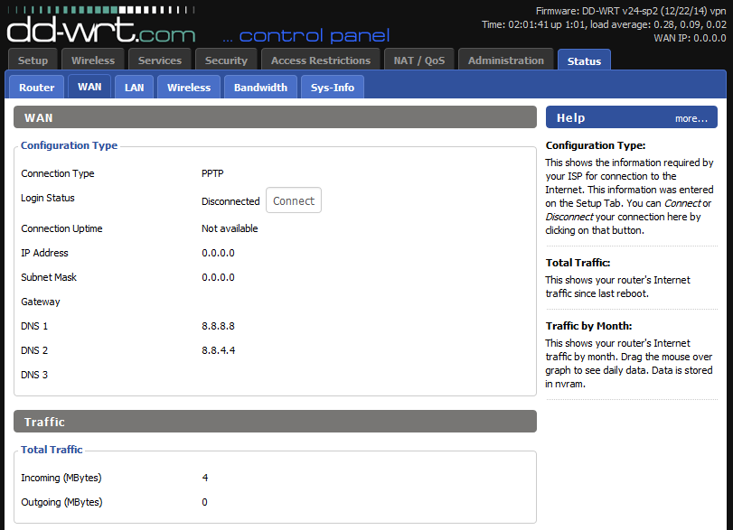Click the IP Address label
This screenshot has height=530, width=733.
pos(44,253)
